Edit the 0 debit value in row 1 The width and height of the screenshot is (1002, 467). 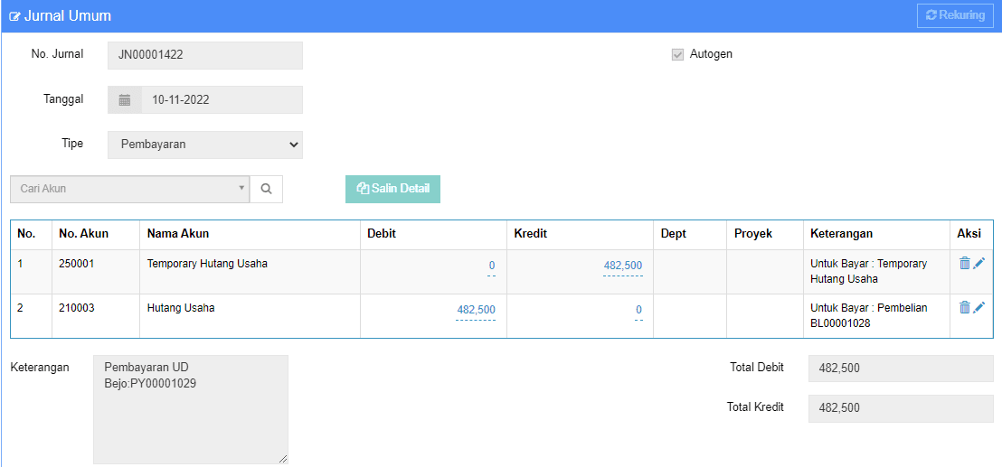pos(492,266)
